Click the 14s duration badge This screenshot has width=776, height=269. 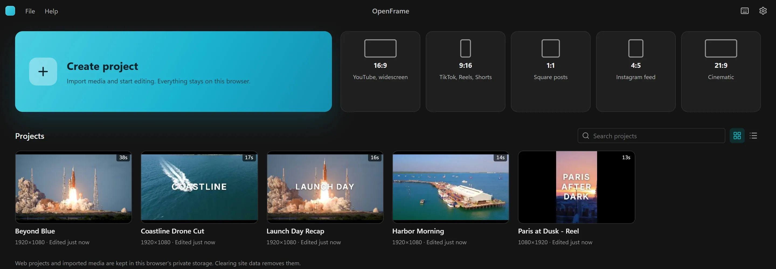(x=500, y=157)
